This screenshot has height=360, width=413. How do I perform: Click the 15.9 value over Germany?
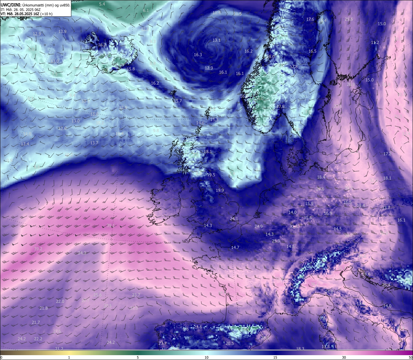point(309,203)
